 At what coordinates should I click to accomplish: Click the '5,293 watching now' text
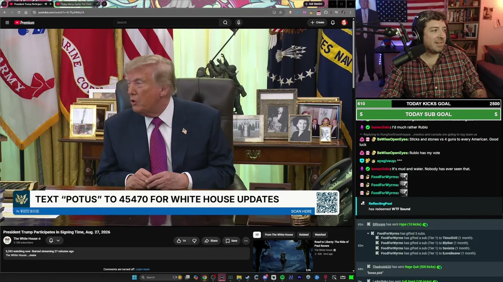pyautogui.click(x=18, y=251)
